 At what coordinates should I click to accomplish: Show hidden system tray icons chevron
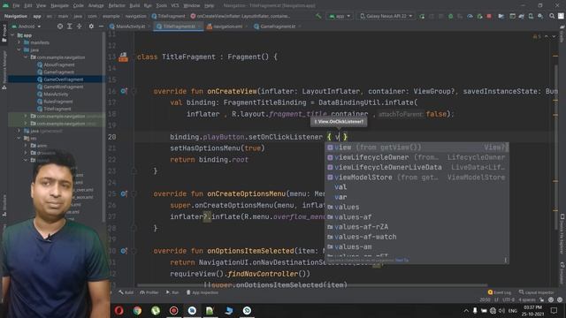(x=466, y=310)
